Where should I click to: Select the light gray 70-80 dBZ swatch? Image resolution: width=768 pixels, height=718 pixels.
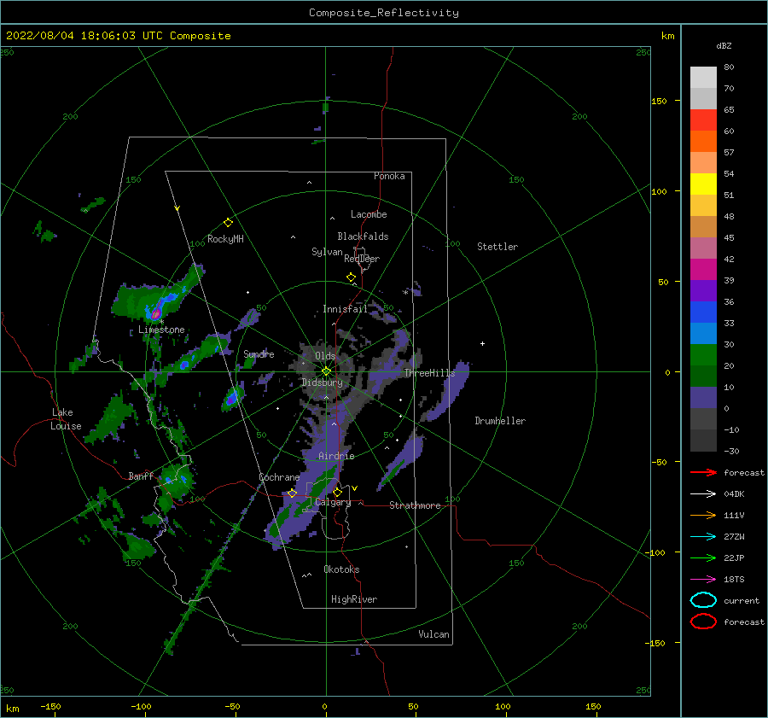coord(703,78)
